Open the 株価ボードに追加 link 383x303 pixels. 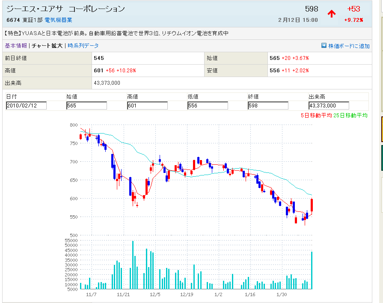[x=349, y=46]
